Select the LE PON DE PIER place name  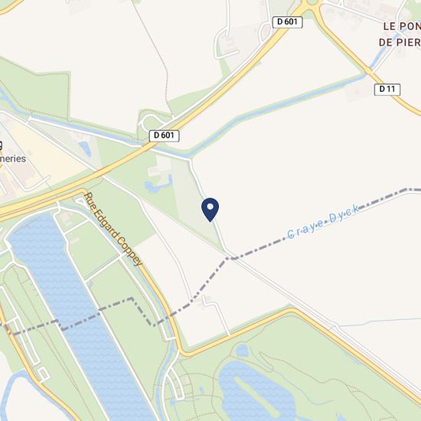click(x=400, y=34)
